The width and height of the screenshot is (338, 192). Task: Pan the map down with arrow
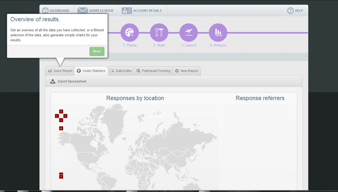pos(61,120)
